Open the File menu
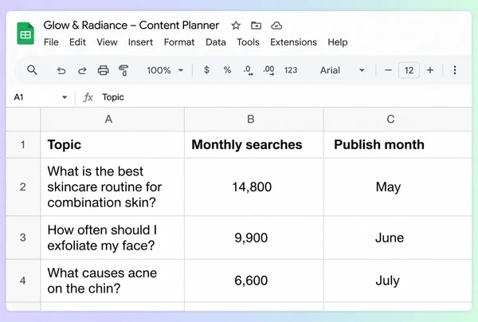This screenshot has height=322, width=478. 51,42
